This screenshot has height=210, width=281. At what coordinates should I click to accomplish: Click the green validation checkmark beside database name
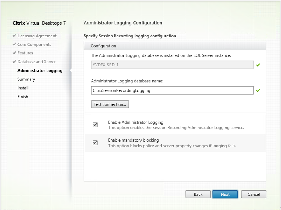[258, 90]
